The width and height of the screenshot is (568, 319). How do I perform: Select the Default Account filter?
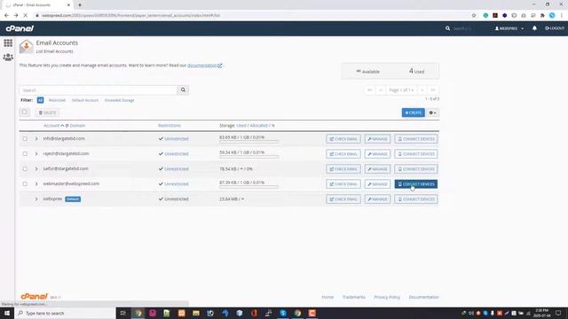pyautogui.click(x=85, y=100)
